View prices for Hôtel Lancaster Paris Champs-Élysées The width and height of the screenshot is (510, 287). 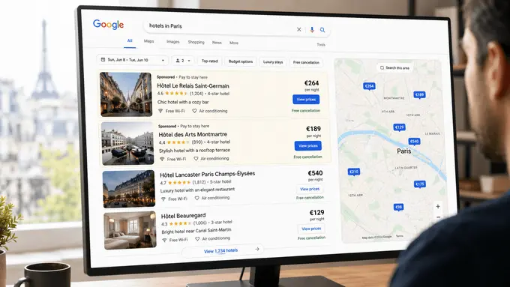point(310,189)
